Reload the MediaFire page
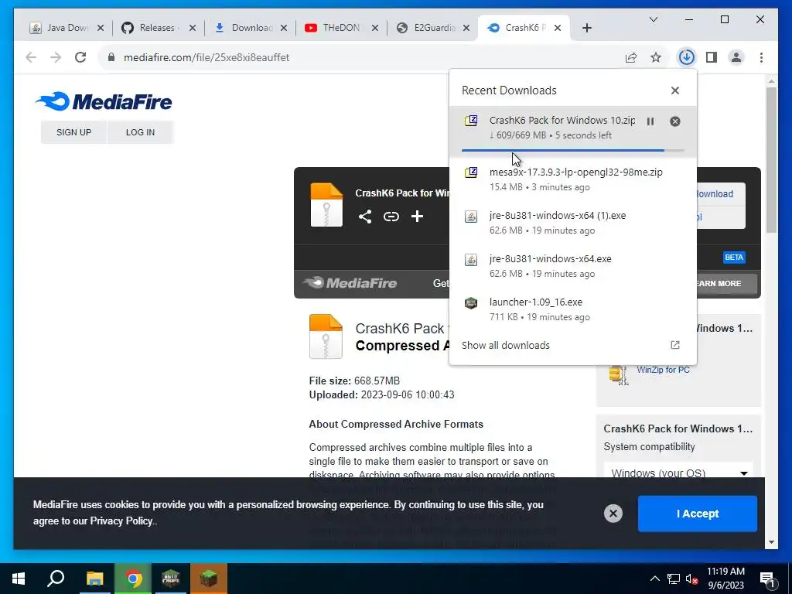The image size is (792, 594). coord(80,57)
